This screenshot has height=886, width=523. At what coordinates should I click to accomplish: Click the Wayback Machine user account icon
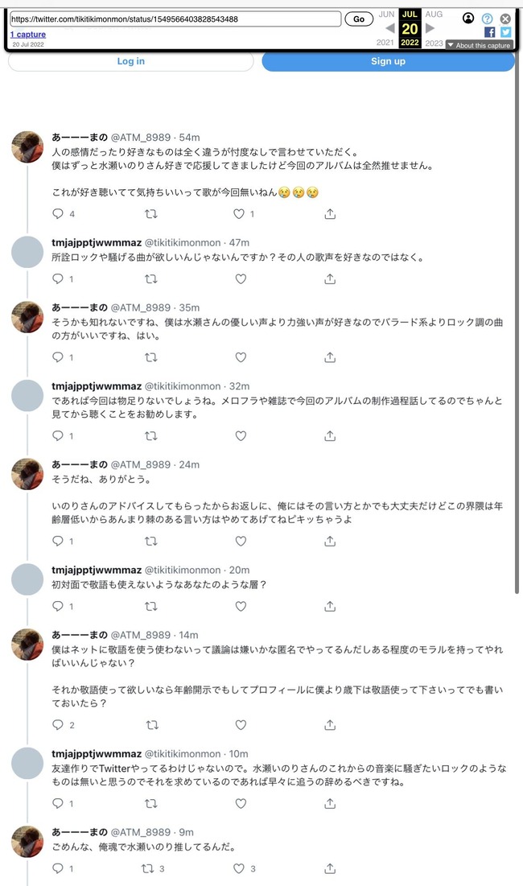pyautogui.click(x=469, y=19)
